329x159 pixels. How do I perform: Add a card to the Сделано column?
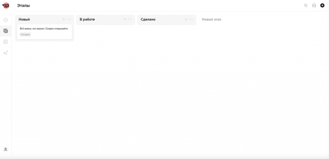coord(186,19)
